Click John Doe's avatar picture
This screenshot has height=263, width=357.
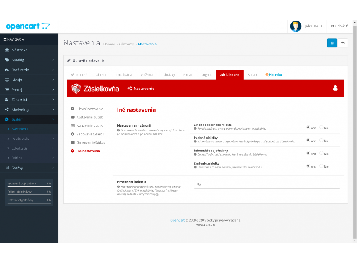click(x=296, y=26)
